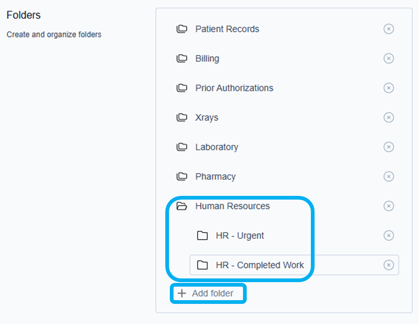Click the X icon beside Xrays
The height and width of the screenshot is (324, 419).
coord(389,117)
